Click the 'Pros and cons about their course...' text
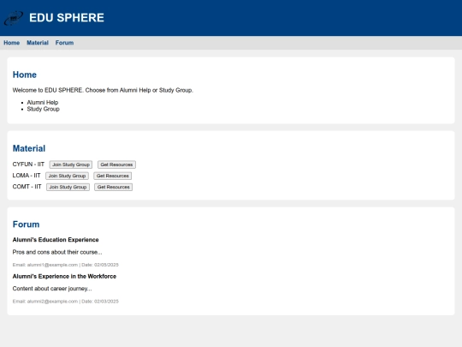 (x=57, y=252)
